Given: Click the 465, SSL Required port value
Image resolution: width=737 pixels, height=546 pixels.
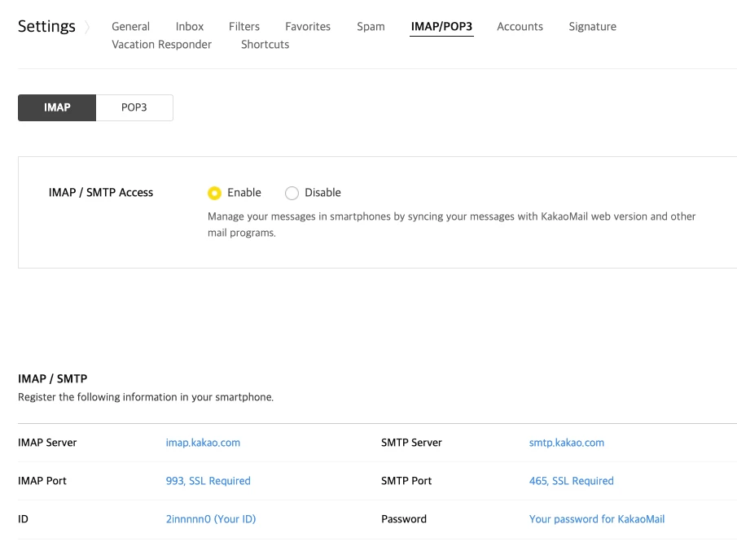Looking at the screenshot, I should click(571, 481).
